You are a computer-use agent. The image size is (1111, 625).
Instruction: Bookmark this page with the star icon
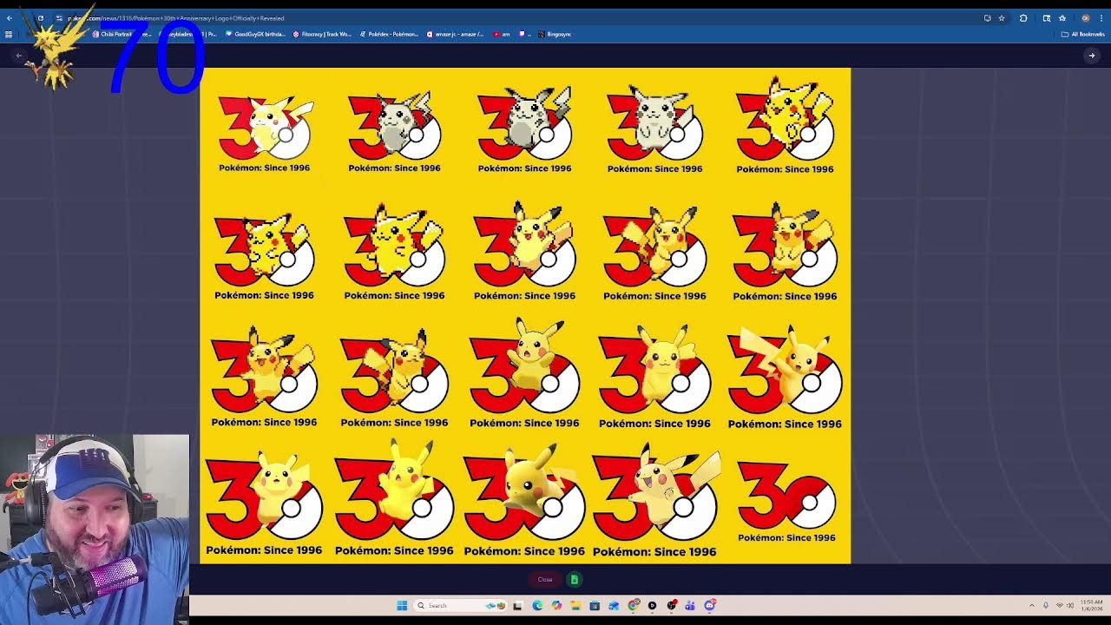pyautogui.click(x=1002, y=18)
